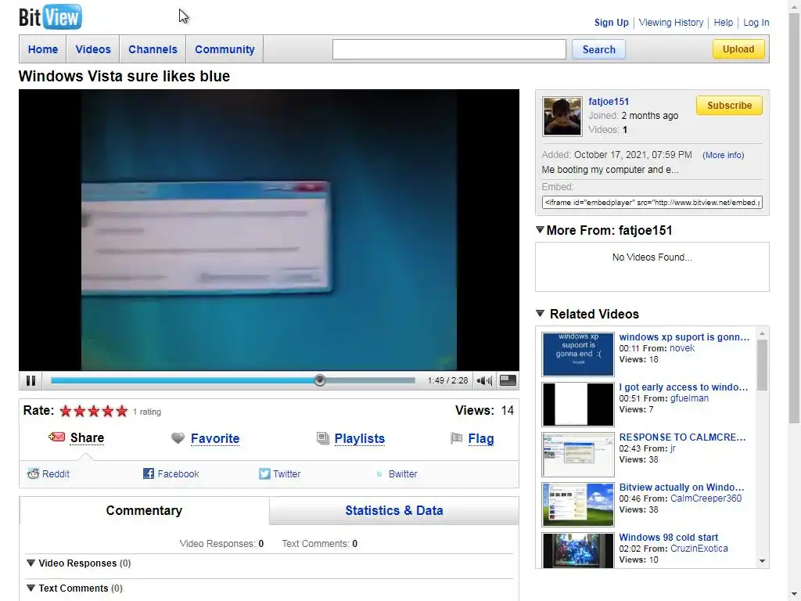This screenshot has width=801, height=601.
Task: Open the Community tab
Action: [x=224, y=49]
